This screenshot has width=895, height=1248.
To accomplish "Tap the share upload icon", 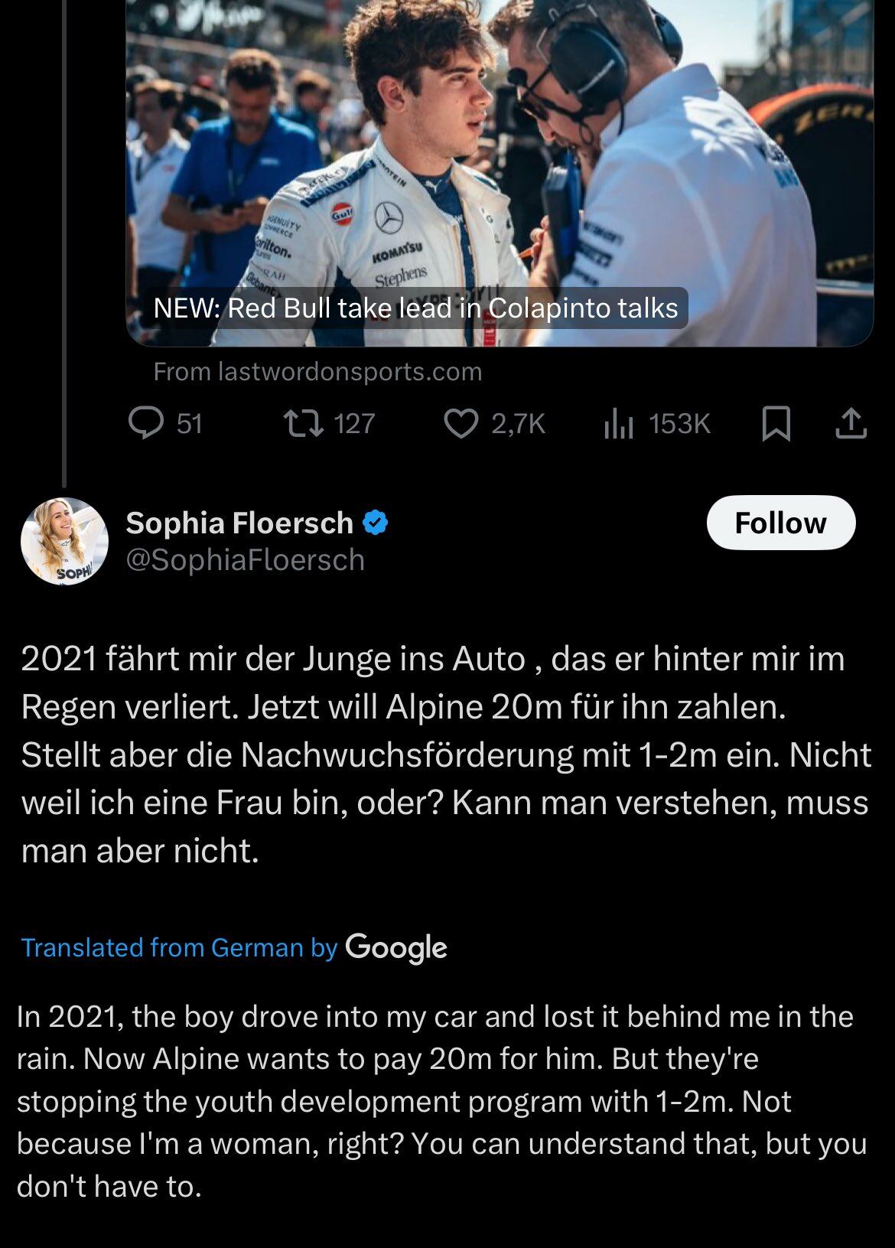I will (851, 423).
